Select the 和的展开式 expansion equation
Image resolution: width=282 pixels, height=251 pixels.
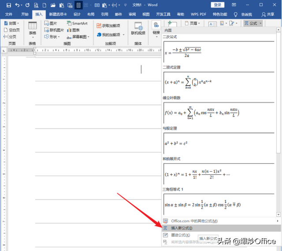[219, 174]
